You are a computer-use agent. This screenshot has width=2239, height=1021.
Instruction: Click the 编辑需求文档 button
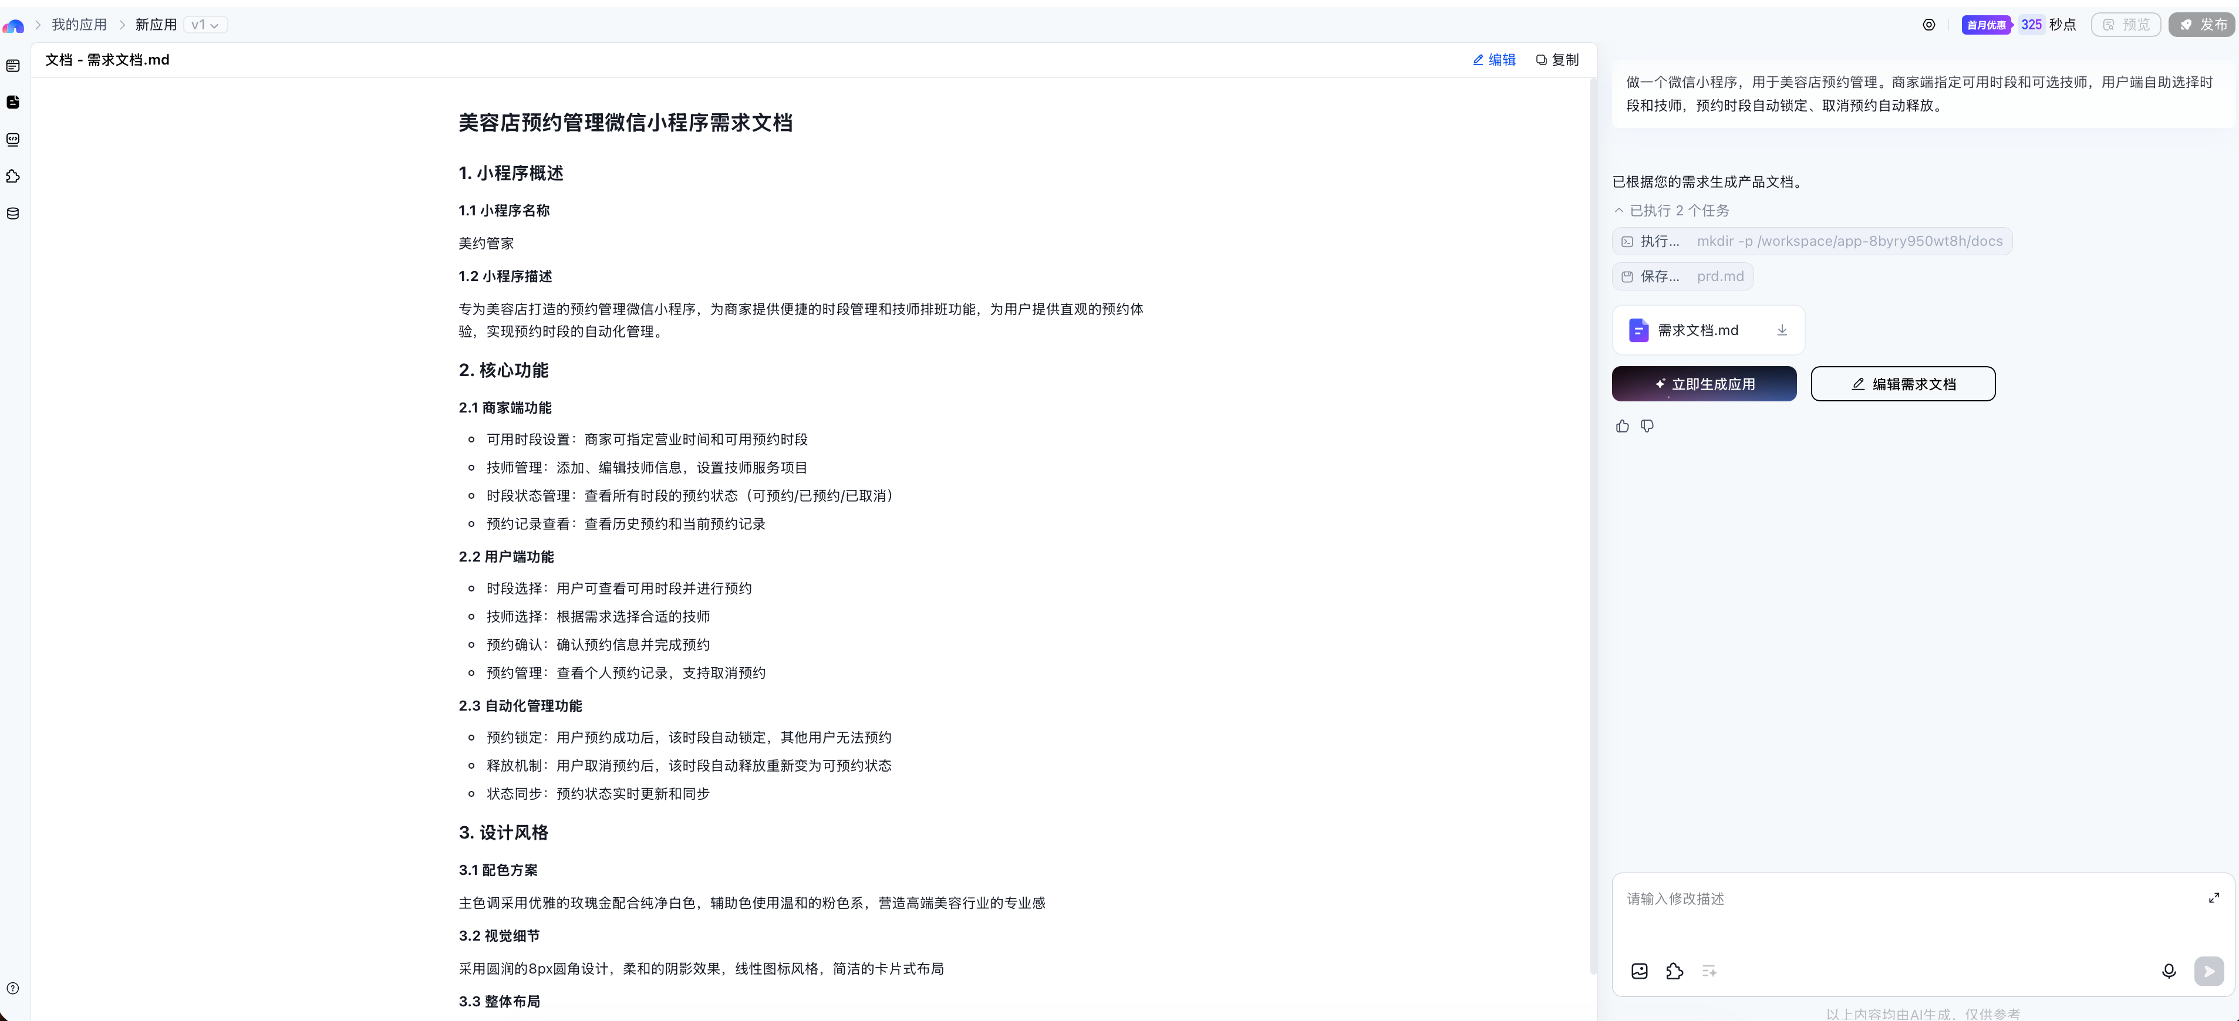pyautogui.click(x=1903, y=384)
